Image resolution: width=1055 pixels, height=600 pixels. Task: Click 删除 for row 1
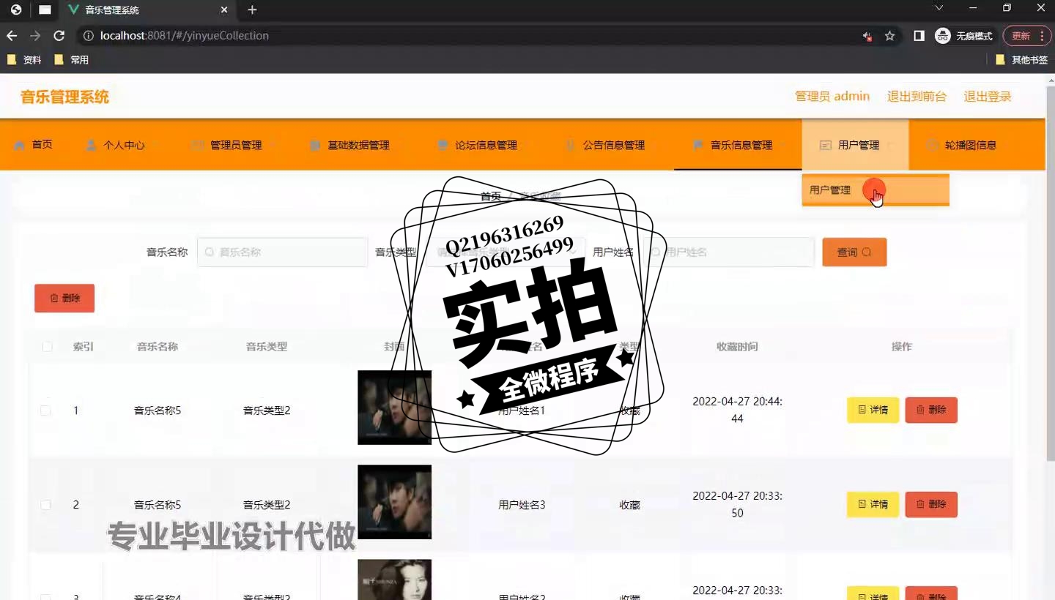931,410
